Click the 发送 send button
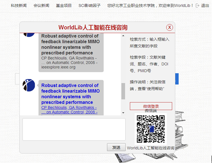The height and width of the screenshot is (164, 212). point(116,147)
